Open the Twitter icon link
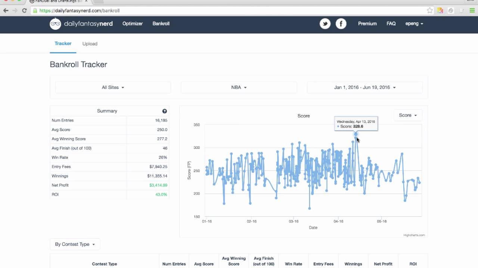Image resolution: width=478 pixels, height=268 pixels. click(x=325, y=24)
